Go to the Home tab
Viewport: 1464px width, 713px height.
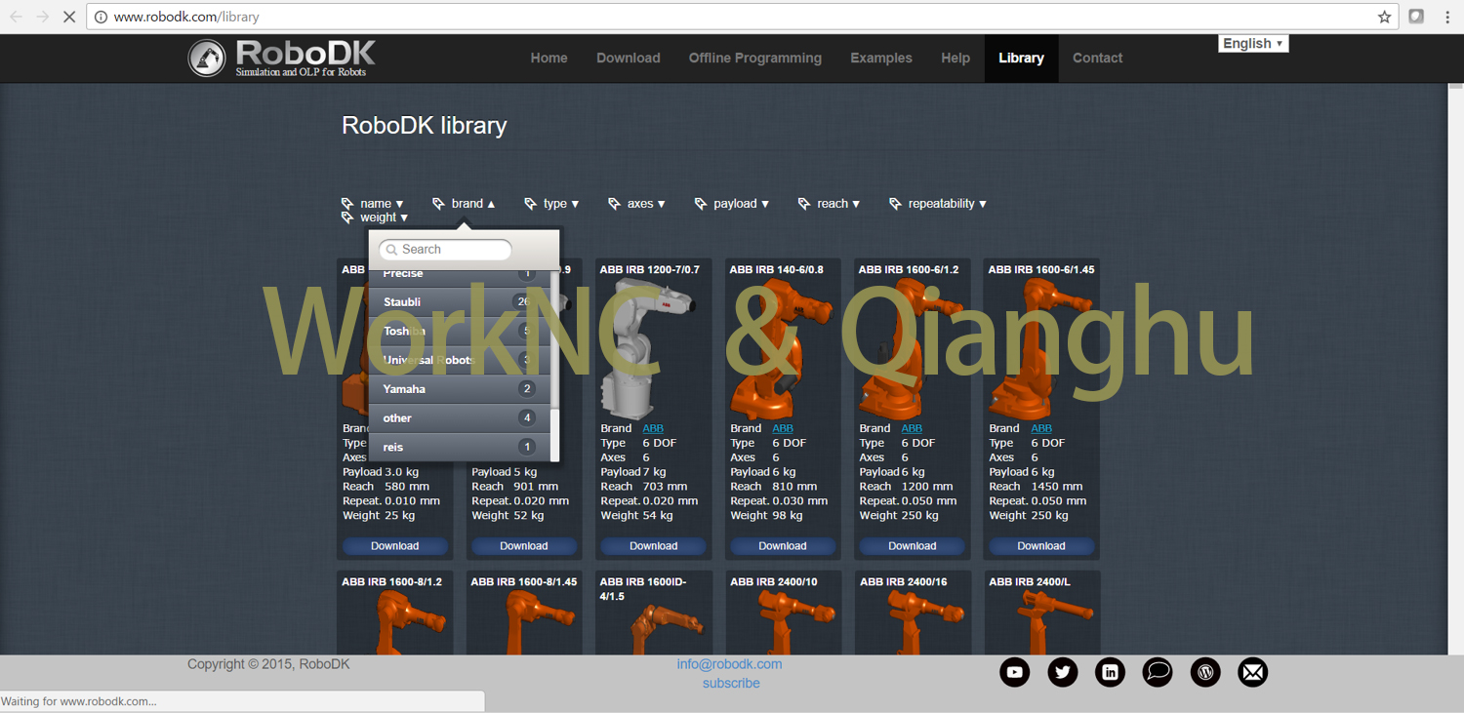coord(549,58)
